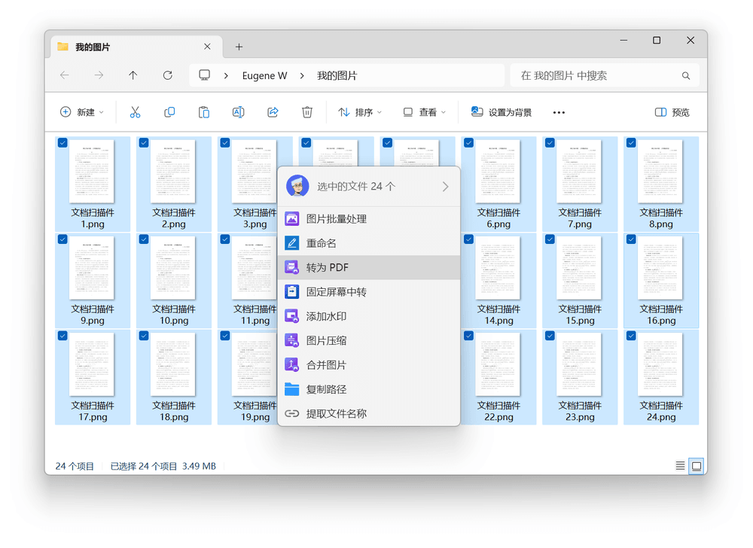
Task: Click 我的图片 in the breadcrumb
Action: pyautogui.click(x=337, y=76)
